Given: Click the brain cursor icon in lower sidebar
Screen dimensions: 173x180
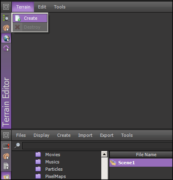Looking at the screenshot, I should (x=6, y=156).
